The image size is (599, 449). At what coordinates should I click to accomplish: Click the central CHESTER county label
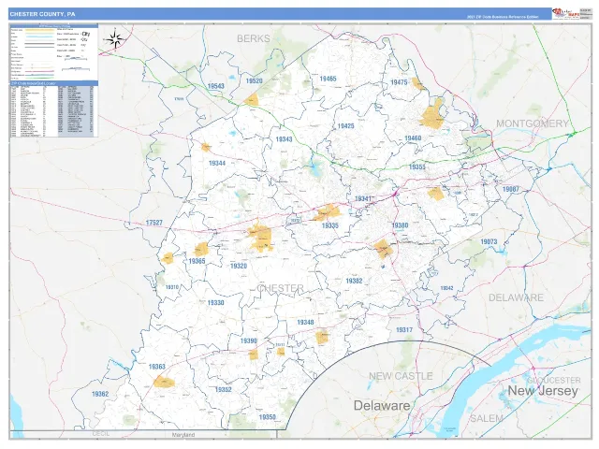(281, 288)
